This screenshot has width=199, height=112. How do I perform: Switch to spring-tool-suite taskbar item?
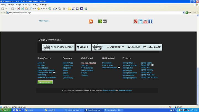click(74, 110)
